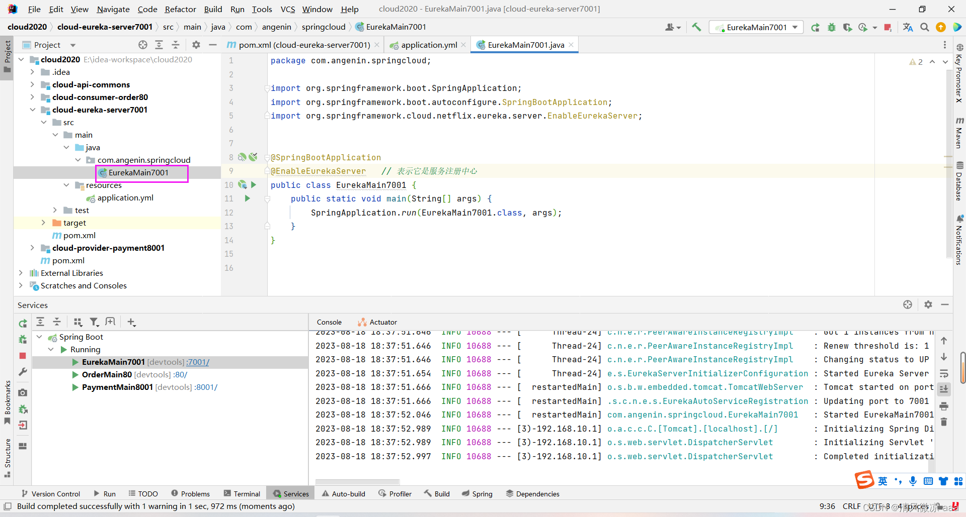966x517 pixels.
Task: Click console horizontal scrollbar thumb
Action: click(x=357, y=481)
